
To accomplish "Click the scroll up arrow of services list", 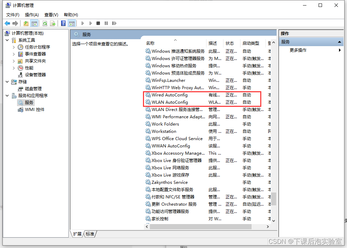I will [x=274, y=42].
